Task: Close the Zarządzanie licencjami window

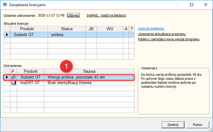Action: pyautogui.click(x=206, y=5)
